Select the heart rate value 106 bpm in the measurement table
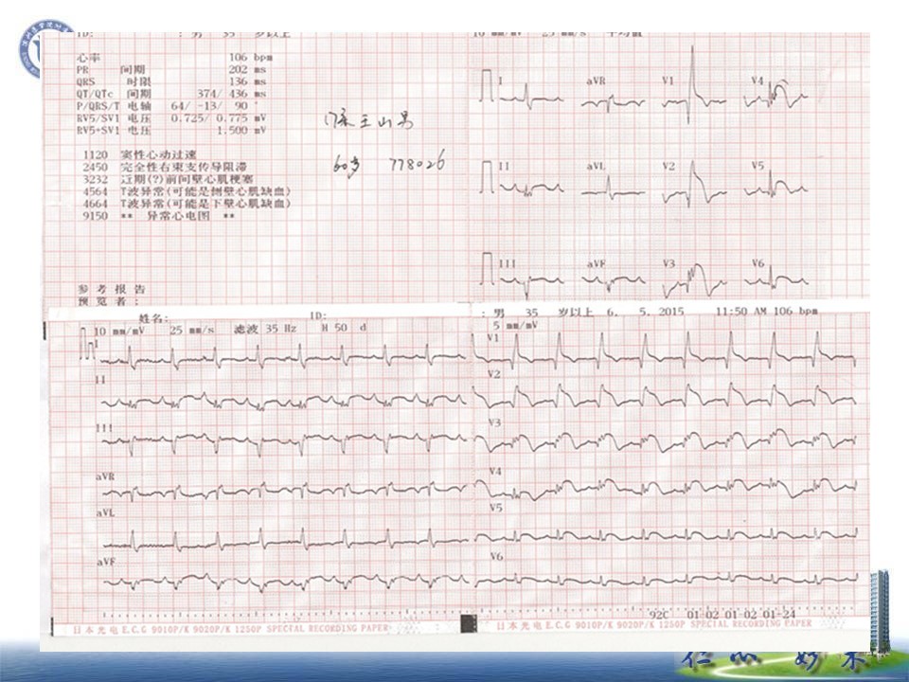This screenshot has width=909, height=682. coord(250,58)
